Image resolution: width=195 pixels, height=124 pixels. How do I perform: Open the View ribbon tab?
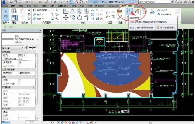click(x=82, y=6)
